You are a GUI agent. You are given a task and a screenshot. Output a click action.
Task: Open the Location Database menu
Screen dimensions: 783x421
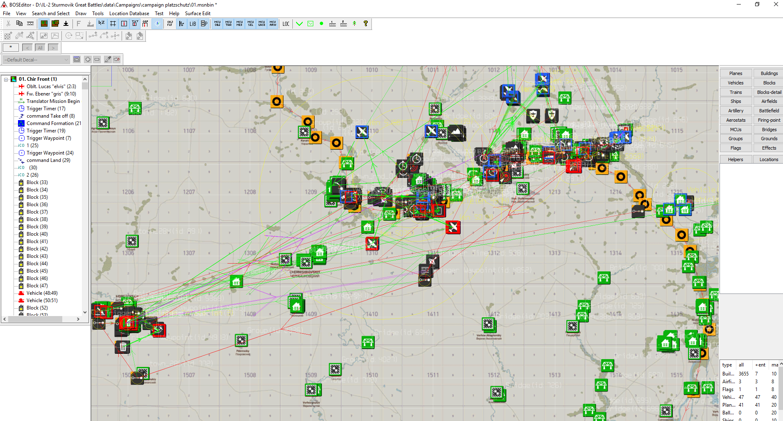(x=129, y=14)
